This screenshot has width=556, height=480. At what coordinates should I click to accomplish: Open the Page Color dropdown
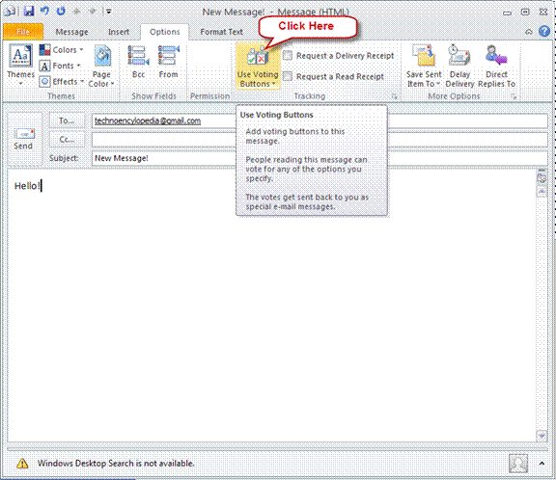pyautogui.click(x=101, y=67)
